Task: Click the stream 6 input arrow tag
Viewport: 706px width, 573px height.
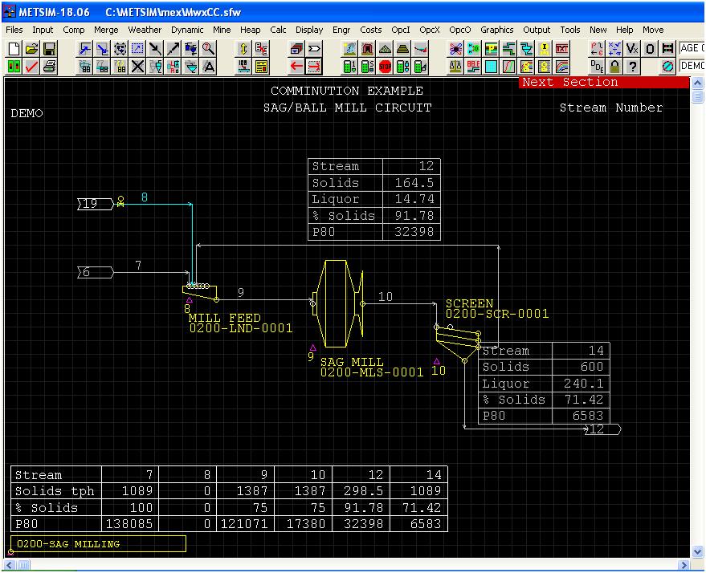Action: point(96,272)
